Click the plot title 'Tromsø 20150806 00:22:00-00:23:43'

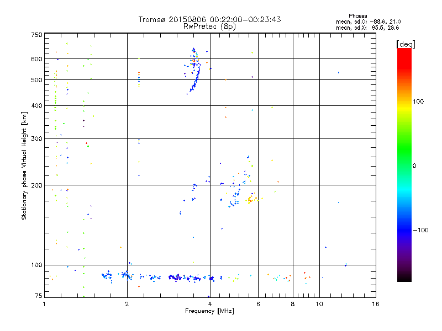click(x=209, y=19)
